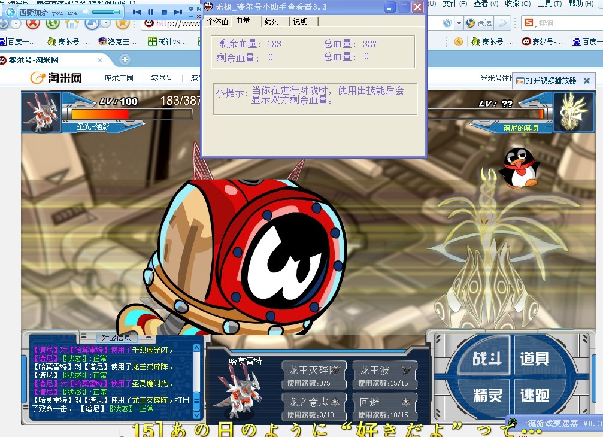Toggle the 高速 browsing mode button
The height and width of the screenshot is (437, 603).
pos(479,23)
